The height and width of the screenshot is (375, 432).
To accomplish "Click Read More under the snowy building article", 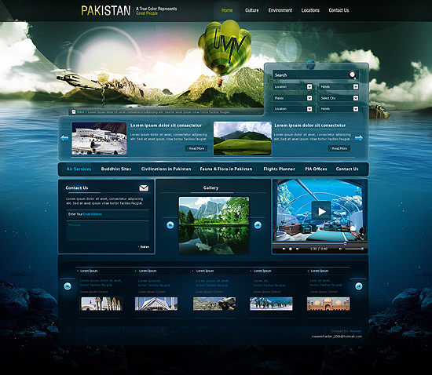I will (x=196, y=148).
